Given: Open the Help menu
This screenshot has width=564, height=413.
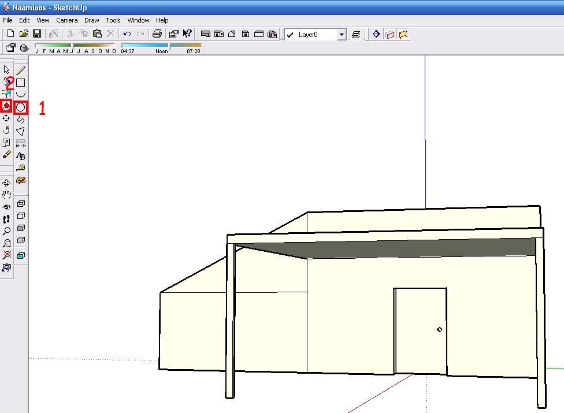Looking at the screenshot, I should click(162, 20).
